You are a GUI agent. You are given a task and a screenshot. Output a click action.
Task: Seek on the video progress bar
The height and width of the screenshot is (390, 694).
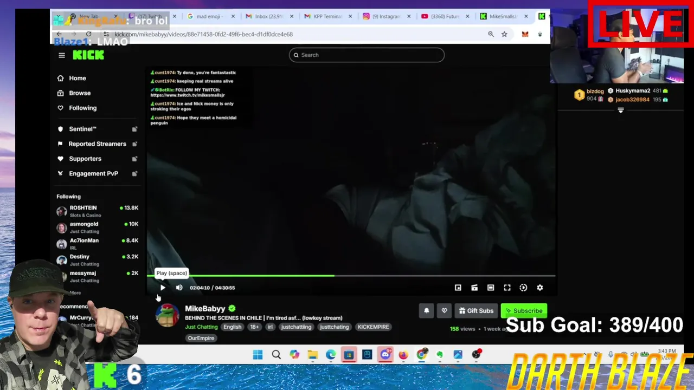351,276
